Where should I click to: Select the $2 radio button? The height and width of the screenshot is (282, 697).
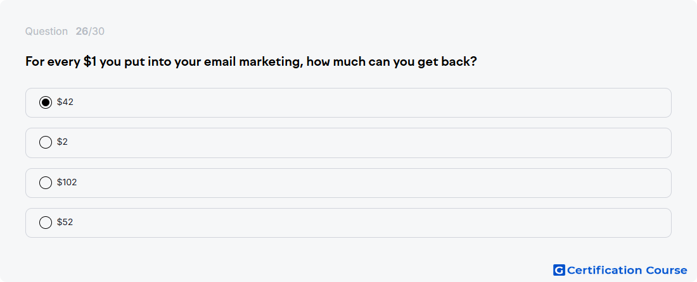tap(46, 142)
